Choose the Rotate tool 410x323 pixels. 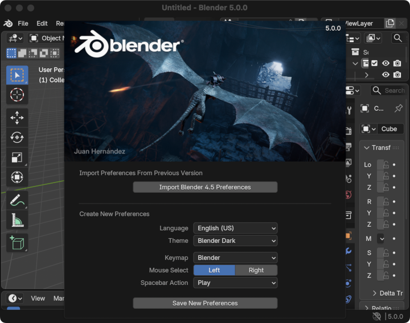coord(17,138)
